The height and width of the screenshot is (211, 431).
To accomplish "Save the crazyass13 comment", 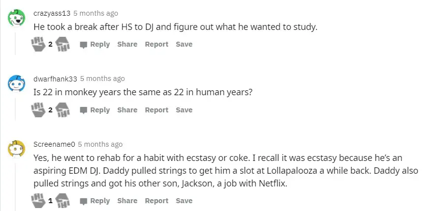I will [x=184, y=44].
